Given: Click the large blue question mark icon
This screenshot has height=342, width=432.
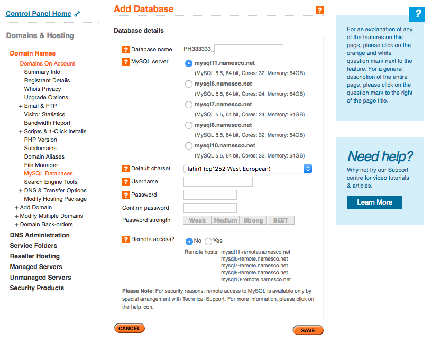Looking at the screenshot, I should coord(417,14).
